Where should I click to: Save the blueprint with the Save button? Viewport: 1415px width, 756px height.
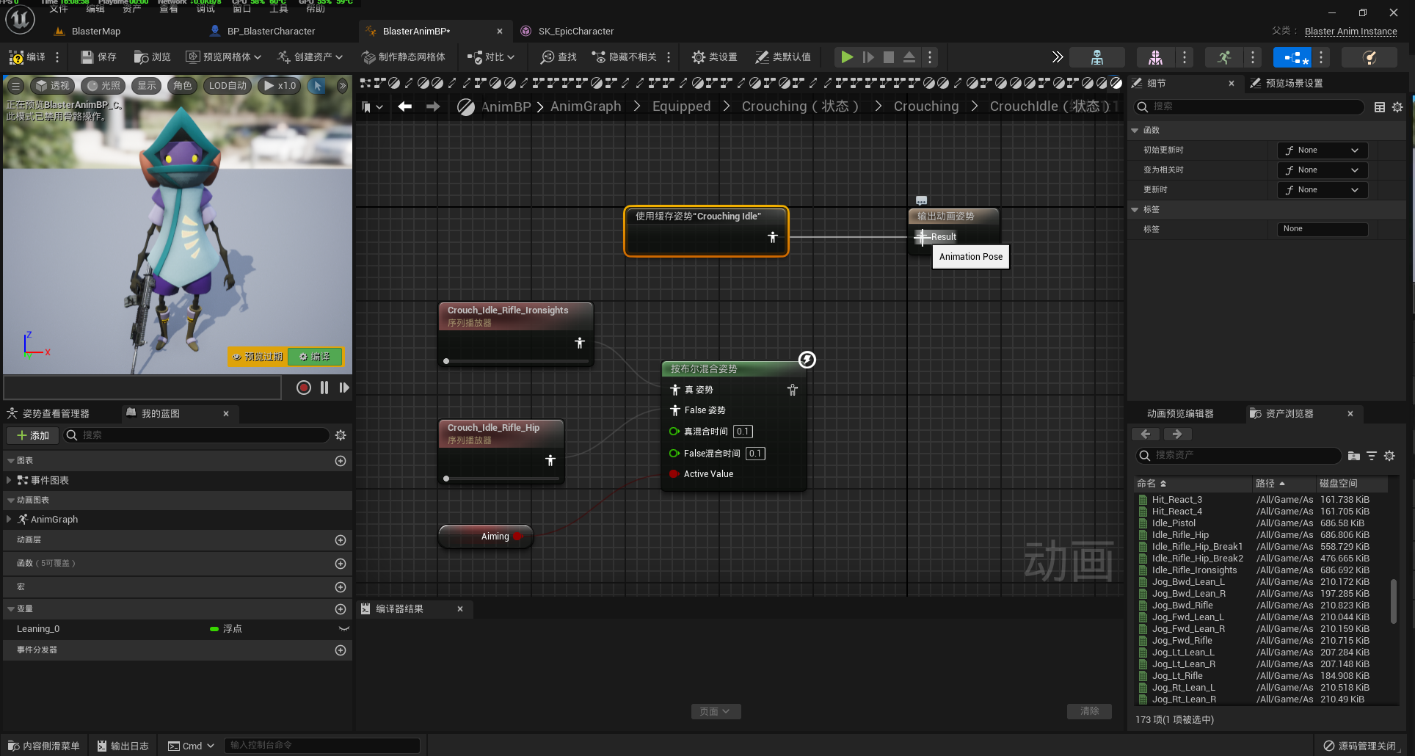pos(98,57)
